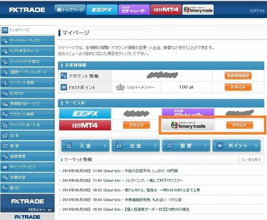
Task: Click お申込み button next to FXTF MT4
Action: tap(136, 125)
